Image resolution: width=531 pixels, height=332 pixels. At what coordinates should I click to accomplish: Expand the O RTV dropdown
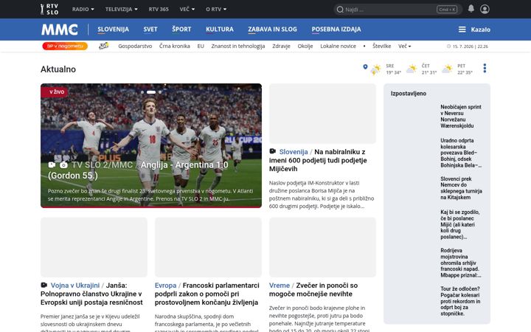[216, 9]
